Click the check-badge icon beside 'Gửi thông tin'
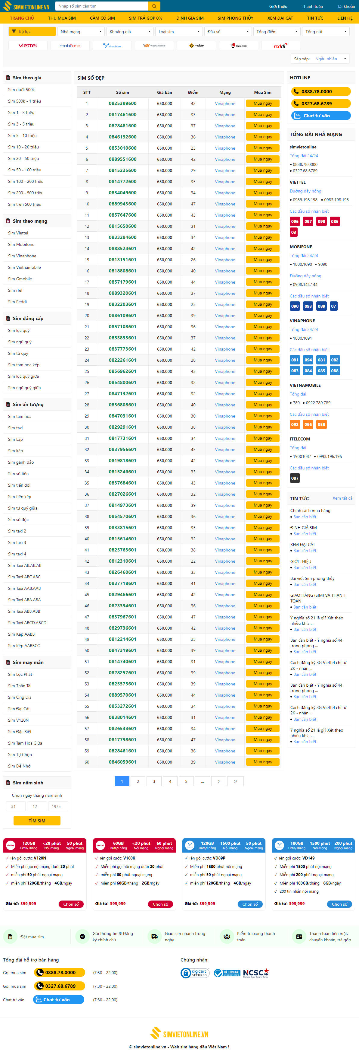 coord(82,936)
